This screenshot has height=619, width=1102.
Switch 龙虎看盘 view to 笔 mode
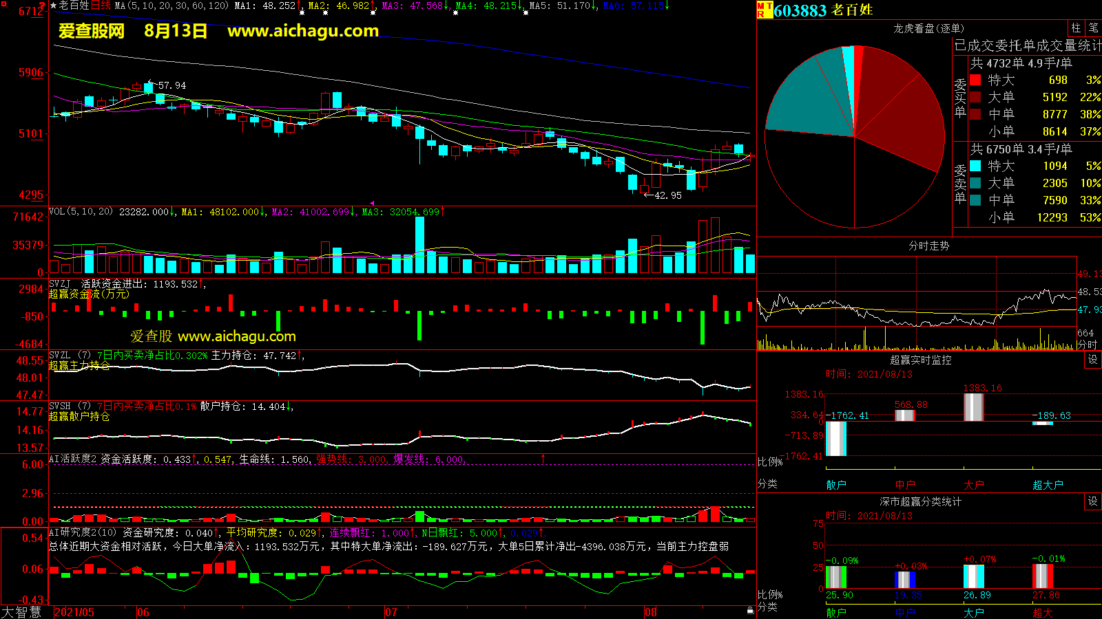click(1093, 28)
